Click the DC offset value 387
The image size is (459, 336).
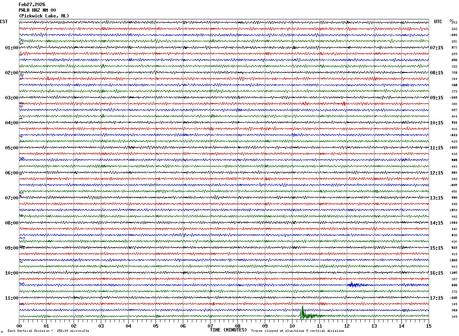(454, 279)
